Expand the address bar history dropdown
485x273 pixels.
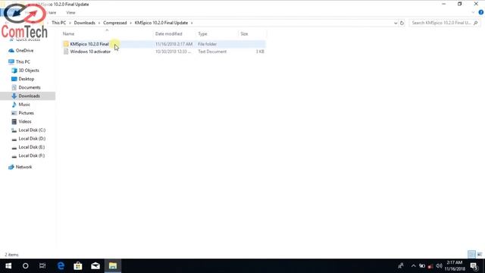click(x=396, y=24)
